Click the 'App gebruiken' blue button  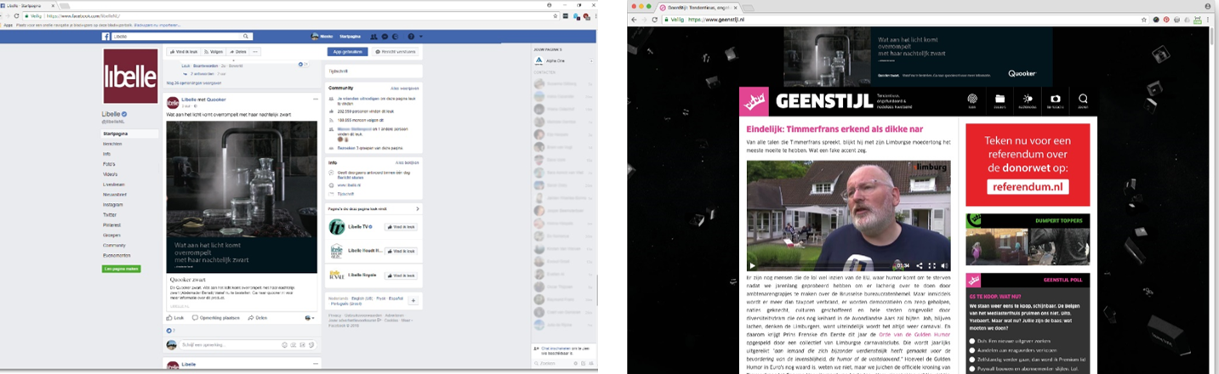[x=347, y=52]
